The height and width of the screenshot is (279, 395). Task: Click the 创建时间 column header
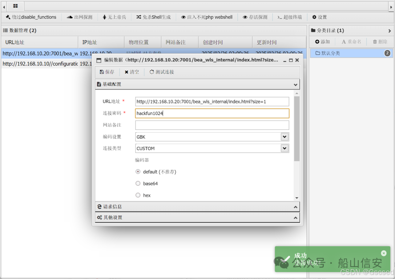point(225,42)
